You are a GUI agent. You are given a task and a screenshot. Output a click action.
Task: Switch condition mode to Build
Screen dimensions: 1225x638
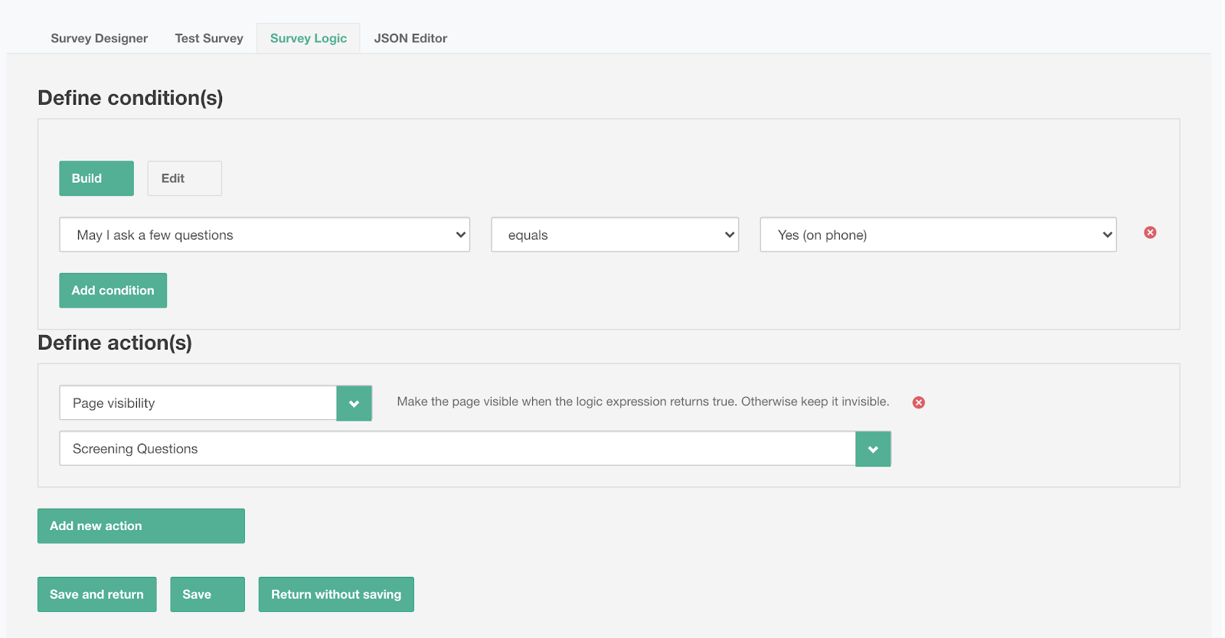pyautogui.click(x=96, y=178)
